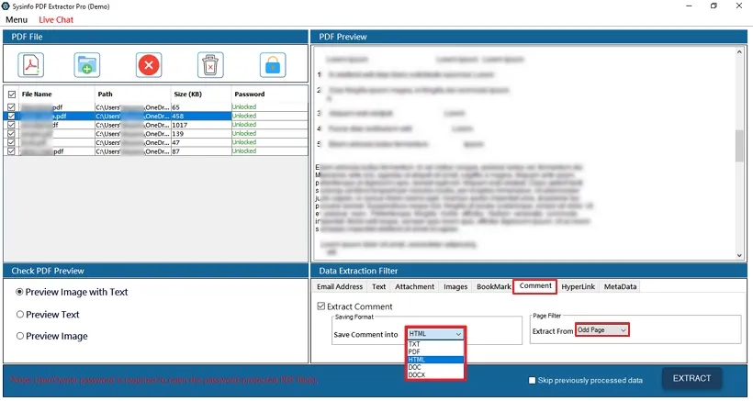Image resolution: width=753 pixels, height=401 pixels.
Task: Toggle the select-all checkbox in File Name header
Action: tap(12, 95)
